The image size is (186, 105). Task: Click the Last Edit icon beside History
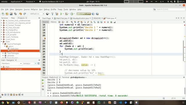[x=59, y=22]
